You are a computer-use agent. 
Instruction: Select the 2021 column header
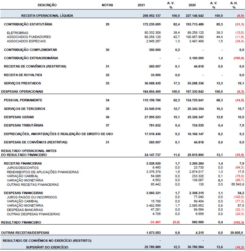coord(142,5)
